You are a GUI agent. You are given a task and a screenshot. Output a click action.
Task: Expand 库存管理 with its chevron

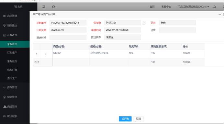coord(4,87)
